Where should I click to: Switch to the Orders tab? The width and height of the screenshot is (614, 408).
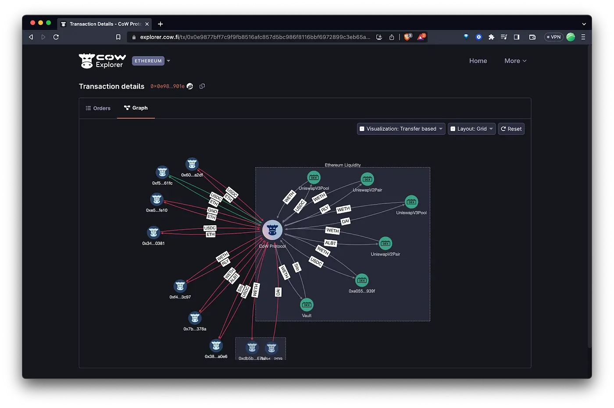(98, 108)
